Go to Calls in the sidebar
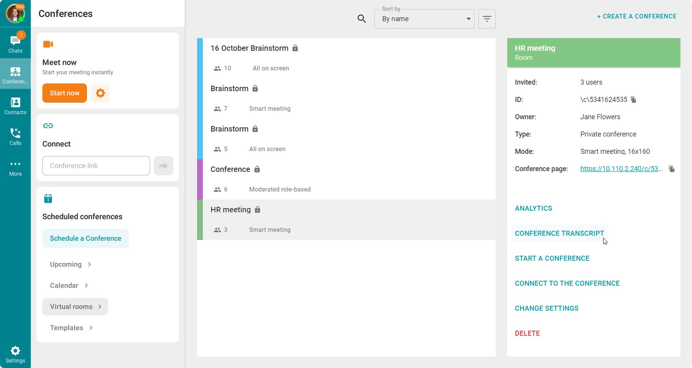Screen dimensions: 692x368 click(x=15, y=136)
